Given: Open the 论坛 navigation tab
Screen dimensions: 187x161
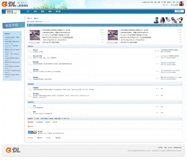Looking at the screenshot, I should click(35, 11).
